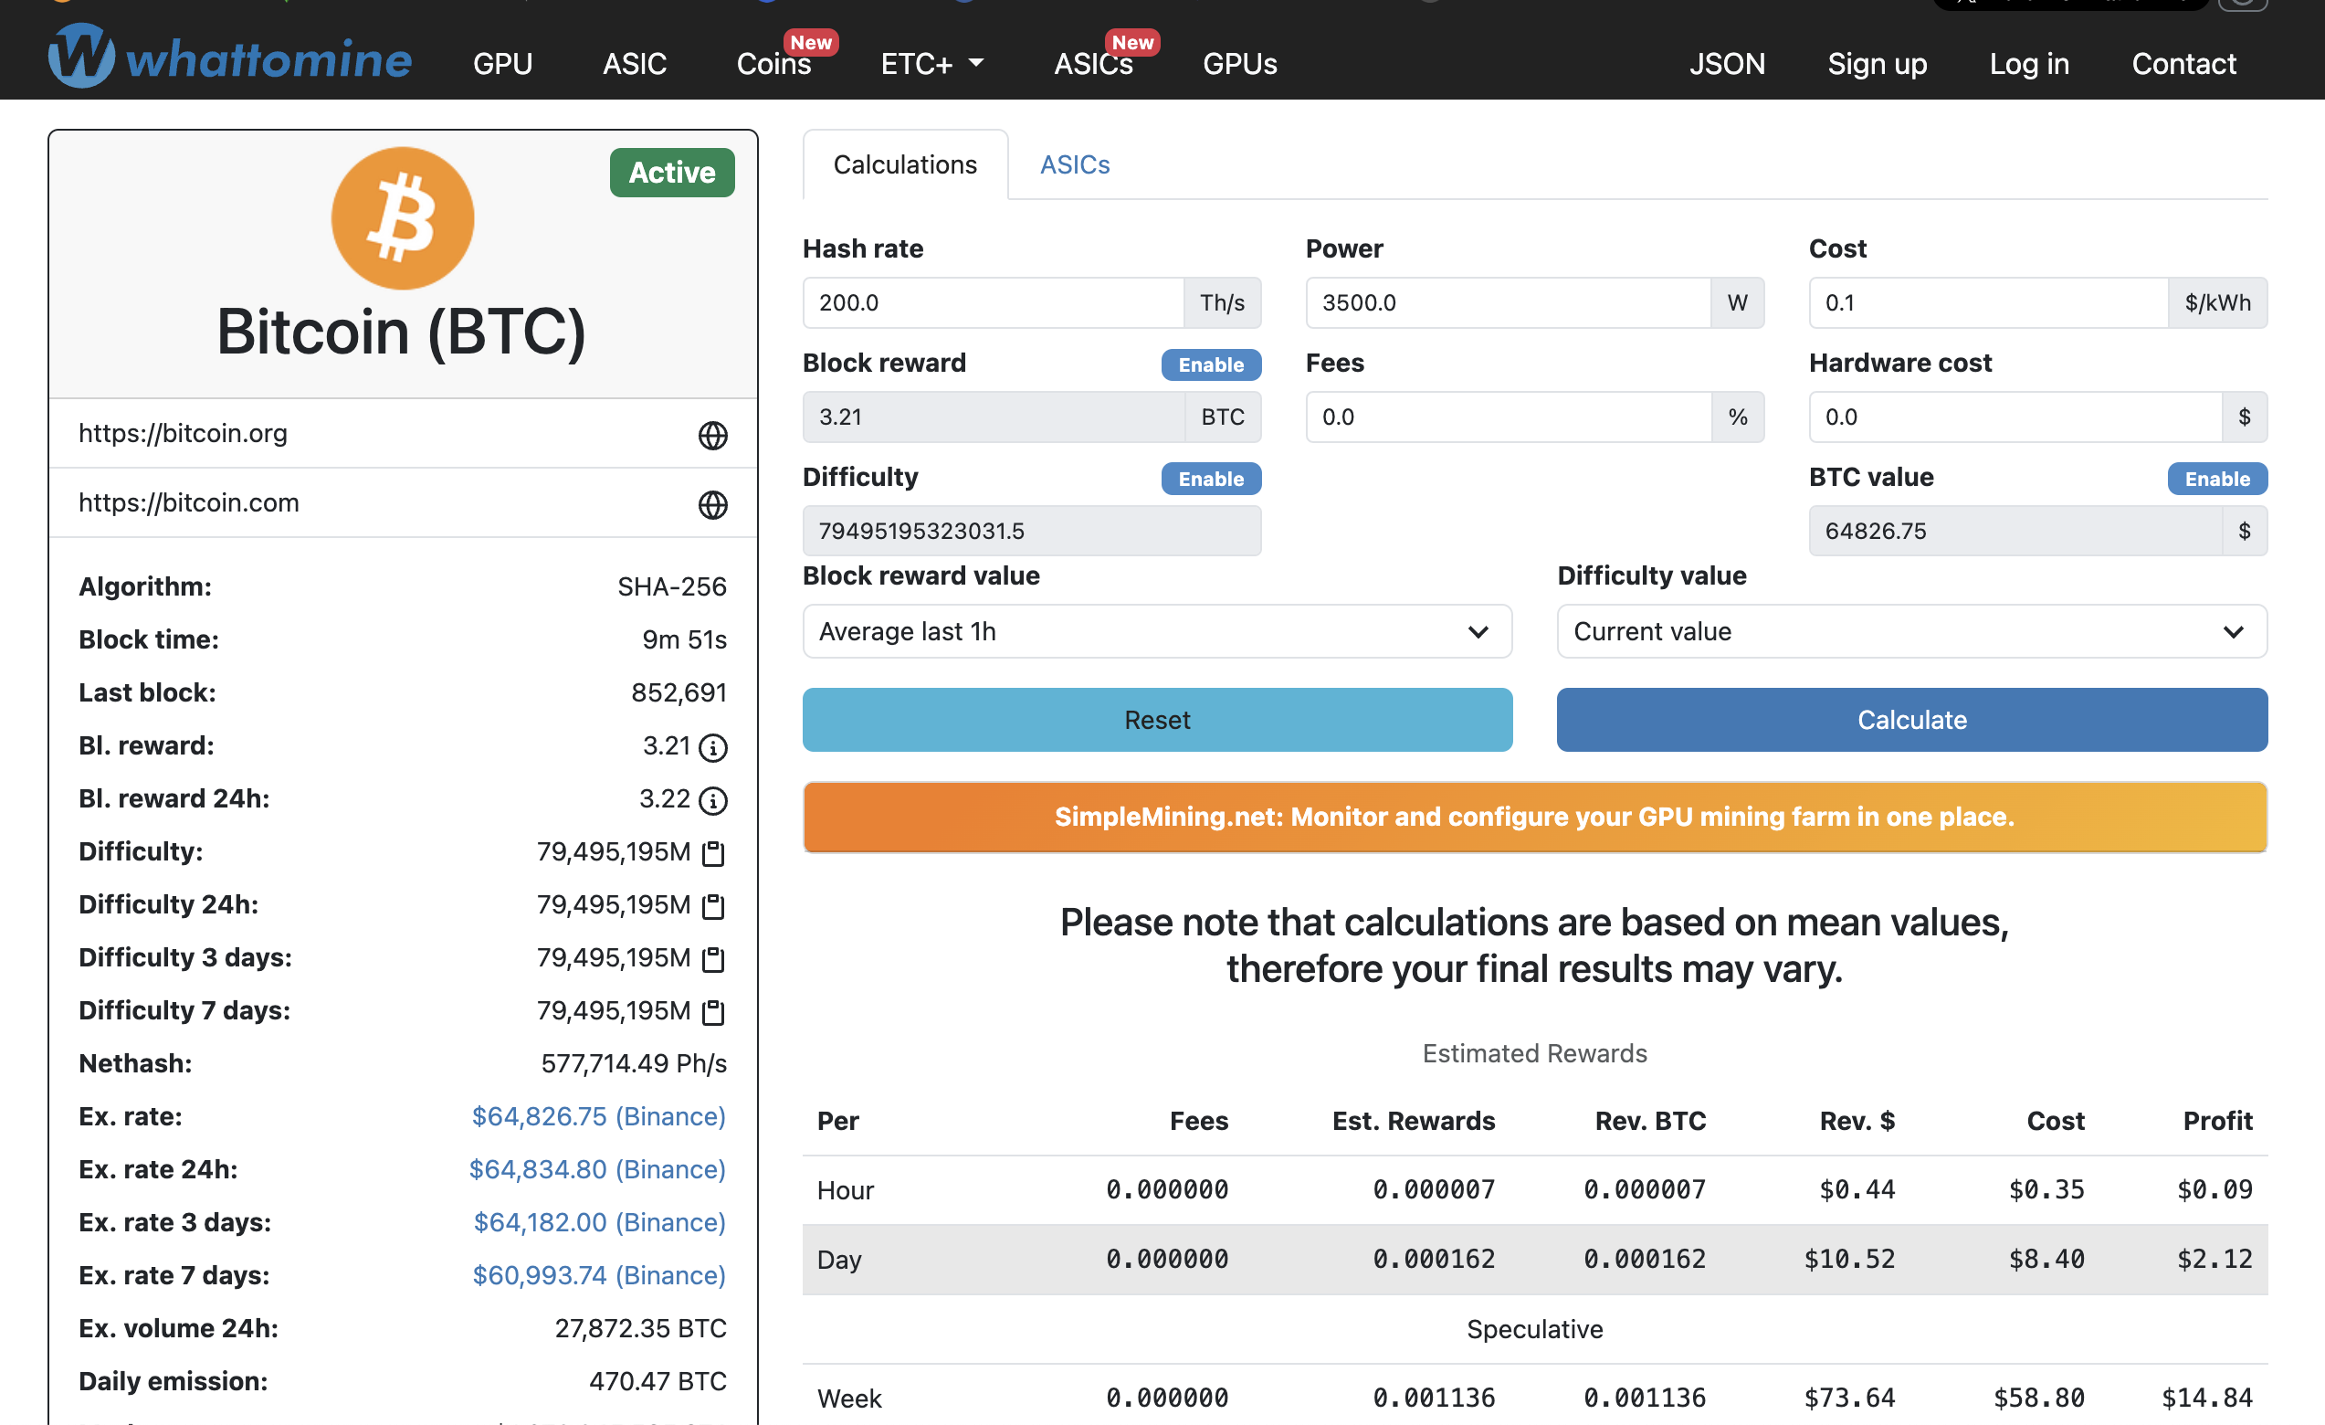This screenshot has height=1425, width=2325.
Task: Open the GPU menu item
Action: 503,63
